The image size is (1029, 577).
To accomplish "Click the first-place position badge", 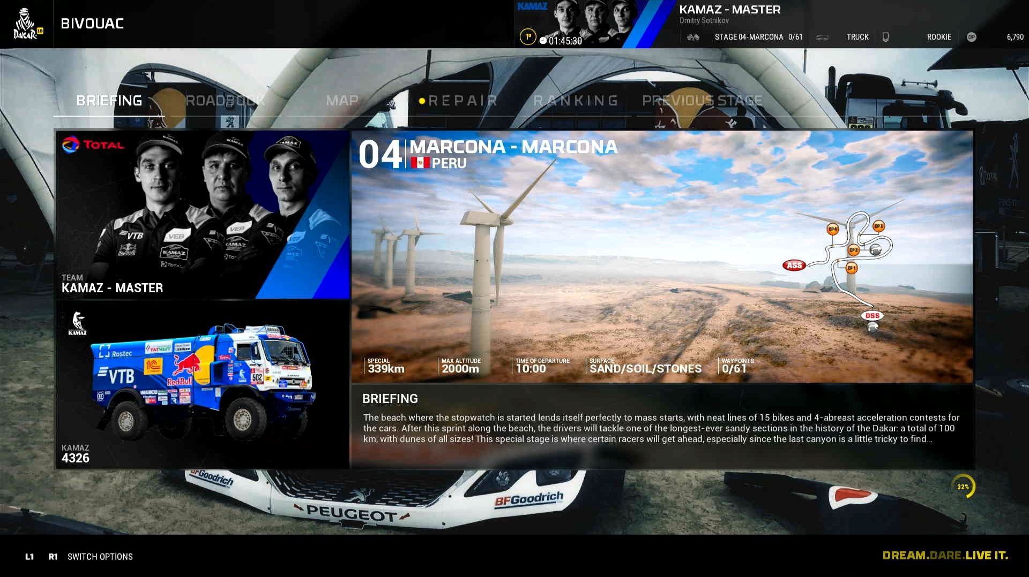I will pyautogui.click(x=528, y=37).
